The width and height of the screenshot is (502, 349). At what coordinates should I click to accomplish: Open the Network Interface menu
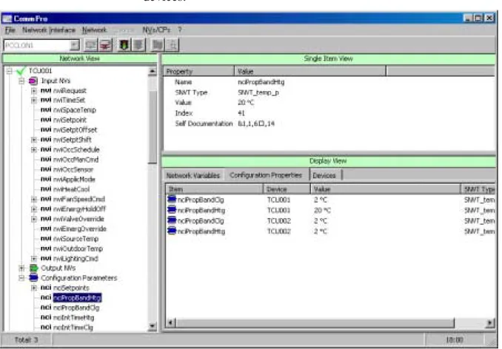pos(49,30)
